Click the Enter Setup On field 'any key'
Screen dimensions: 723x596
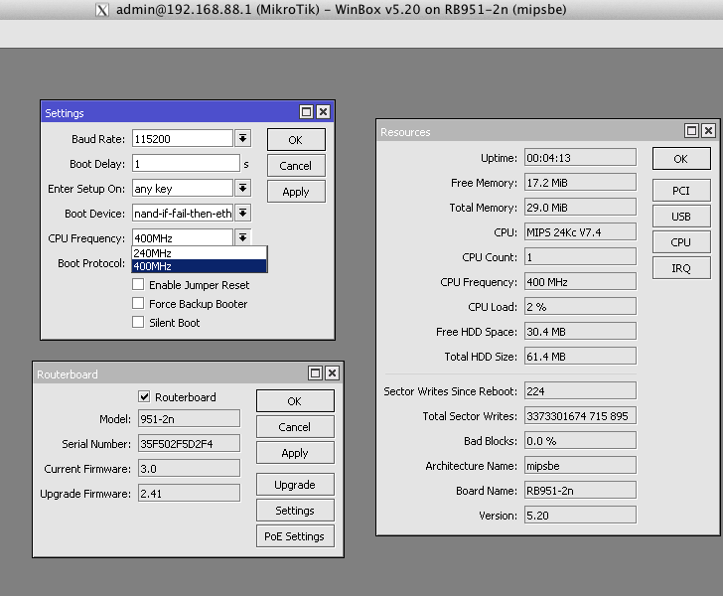coord(183,188)
